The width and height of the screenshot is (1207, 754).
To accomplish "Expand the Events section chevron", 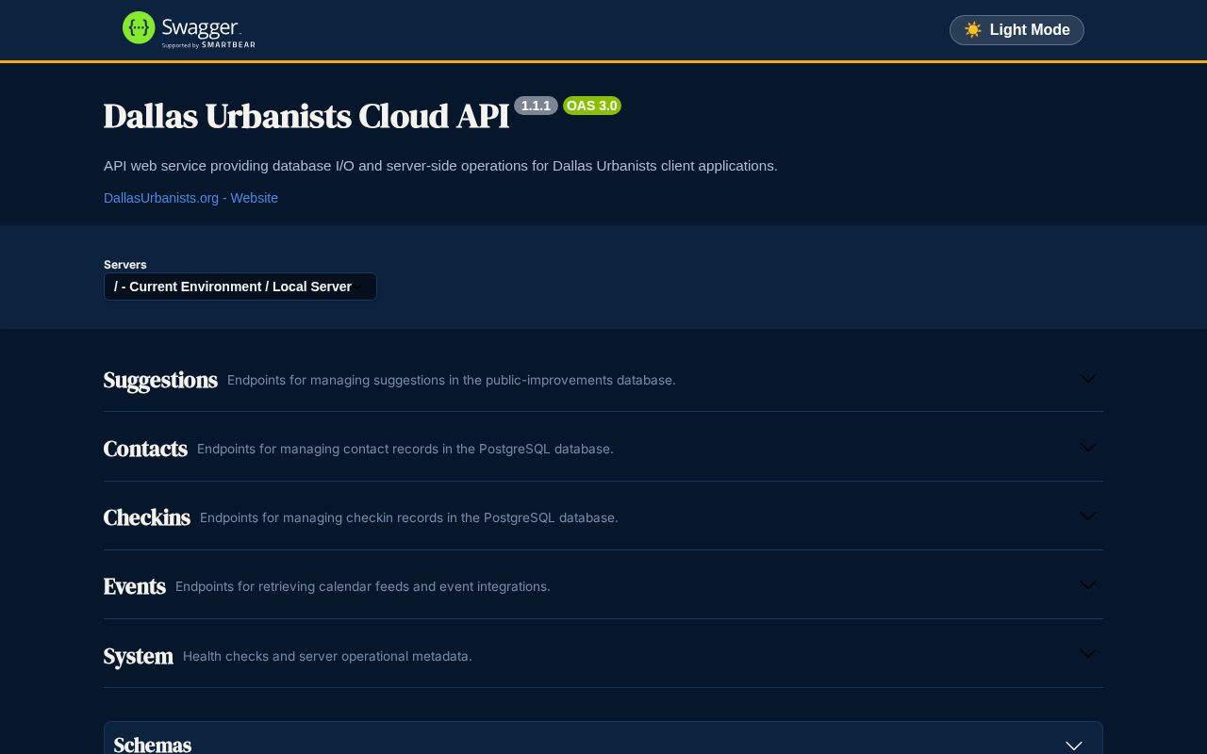I will [x=1087, y=585].
